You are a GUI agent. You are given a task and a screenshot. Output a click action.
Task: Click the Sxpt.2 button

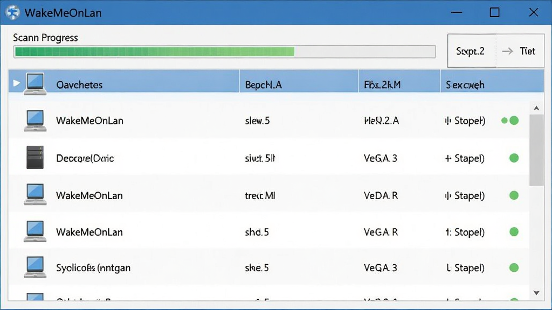click(x=472, y=51)
